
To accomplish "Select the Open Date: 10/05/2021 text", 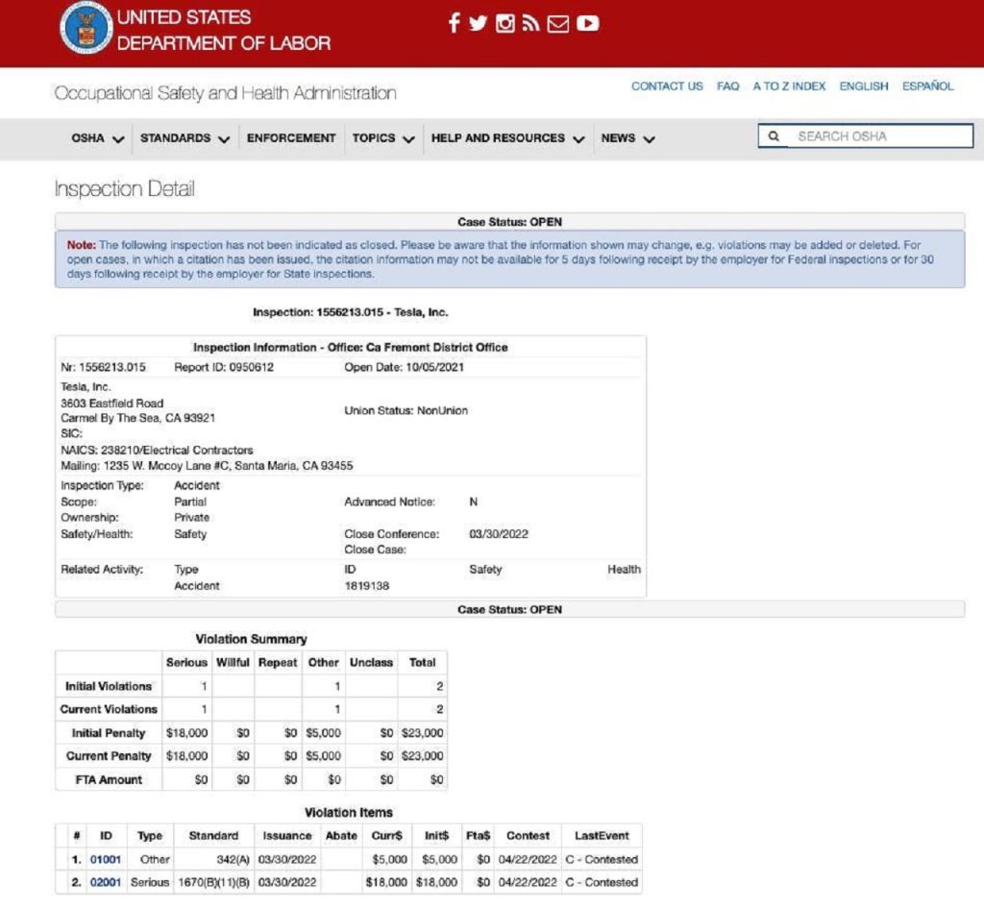I will 405,368.
